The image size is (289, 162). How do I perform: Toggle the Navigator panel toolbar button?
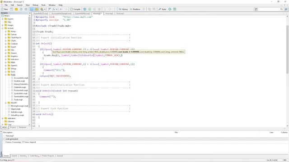(x=32, y=9)
